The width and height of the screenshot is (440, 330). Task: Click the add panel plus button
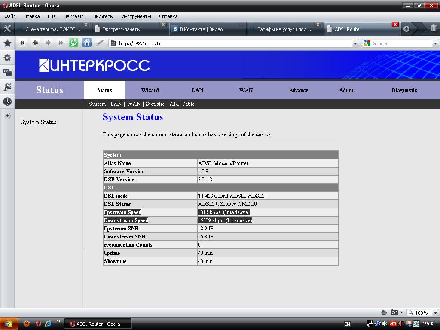[x=8, y=116]
